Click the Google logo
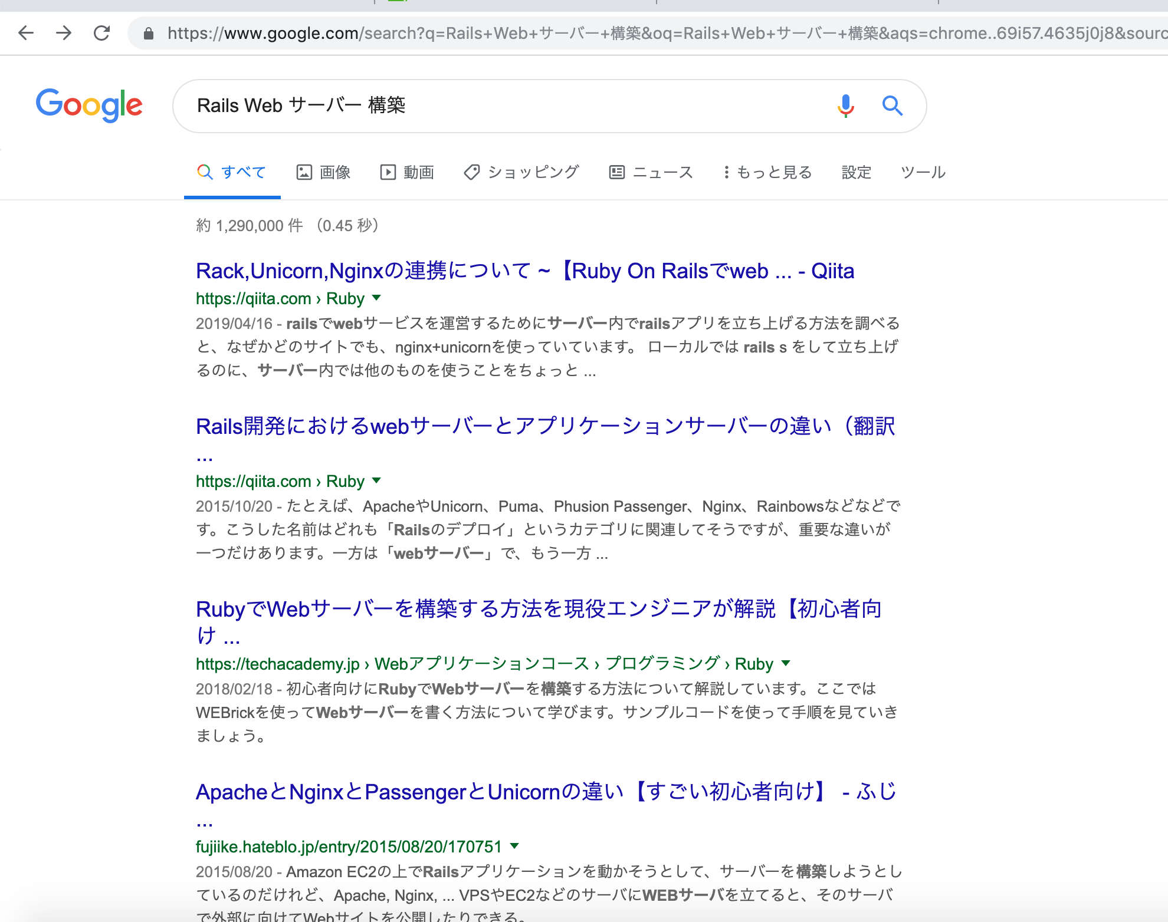This screenshot has height=922, width=1168. [89, 105]
